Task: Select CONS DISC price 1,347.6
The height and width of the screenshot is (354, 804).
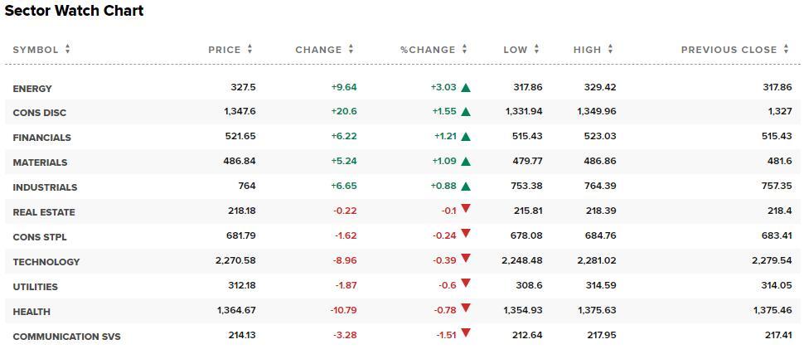Action: click(x=240, y=111)
